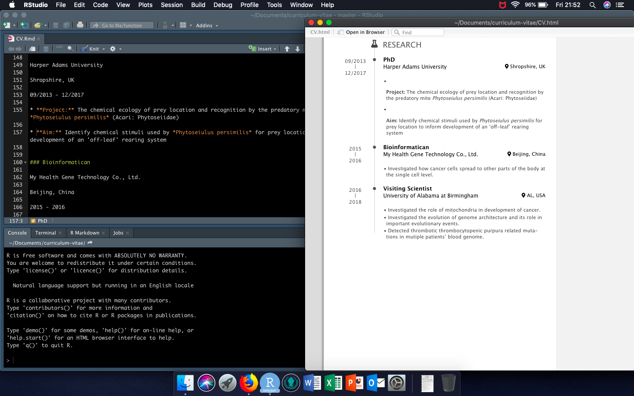Click the Visiting Scientist heading in preview
The height and width of the screenshot is (396, 634).
click(x=408, y=189)
